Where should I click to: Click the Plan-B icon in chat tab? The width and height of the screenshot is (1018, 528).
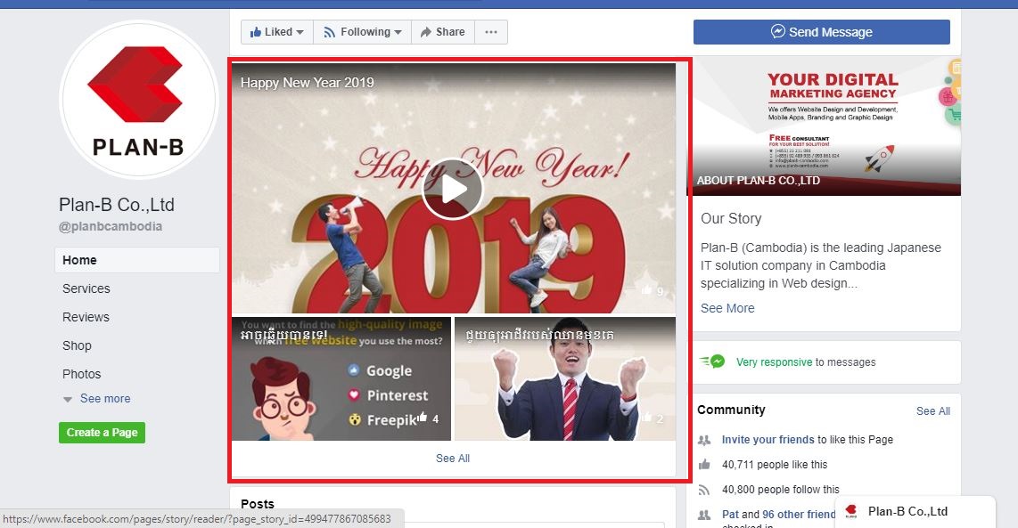point(851,511)
